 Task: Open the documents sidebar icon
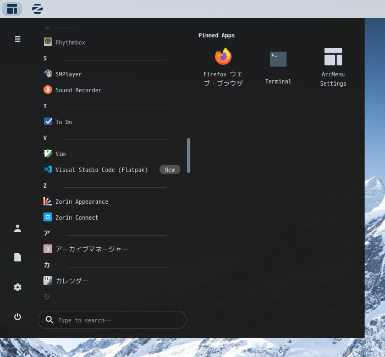pyautogui.click(x=18, y=258)
